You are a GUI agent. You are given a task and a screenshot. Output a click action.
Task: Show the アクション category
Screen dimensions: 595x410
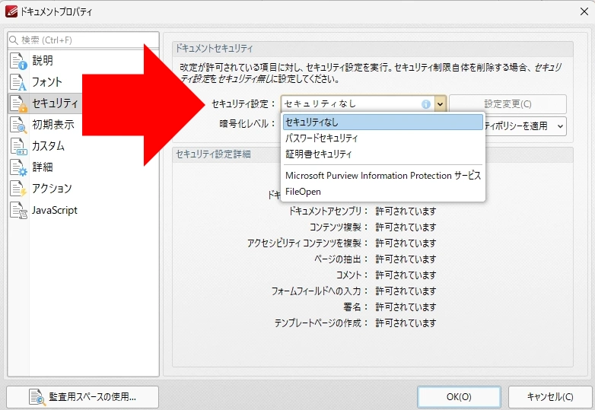pos(83,188)
